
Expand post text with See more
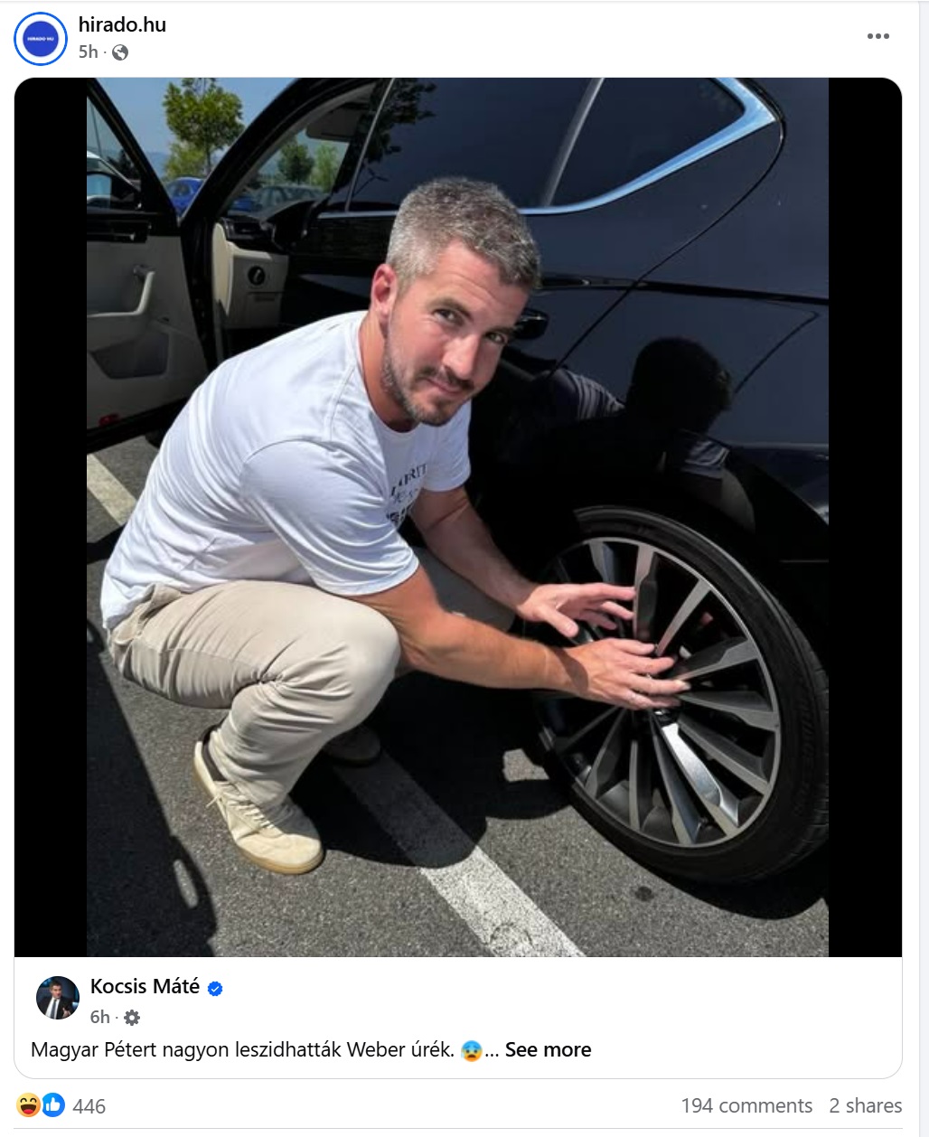548,1049
